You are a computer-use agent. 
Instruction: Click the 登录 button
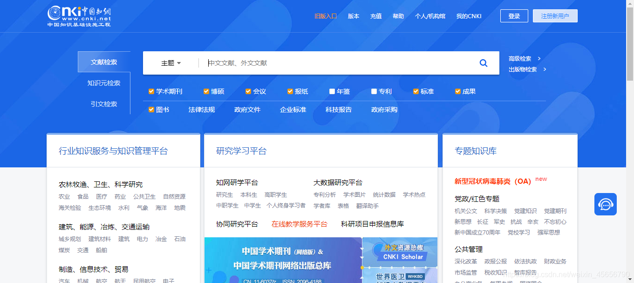514,16
